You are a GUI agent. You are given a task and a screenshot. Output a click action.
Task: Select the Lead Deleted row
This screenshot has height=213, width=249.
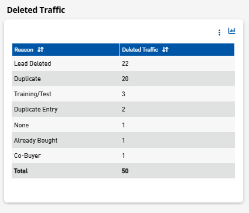pos(123,63)
